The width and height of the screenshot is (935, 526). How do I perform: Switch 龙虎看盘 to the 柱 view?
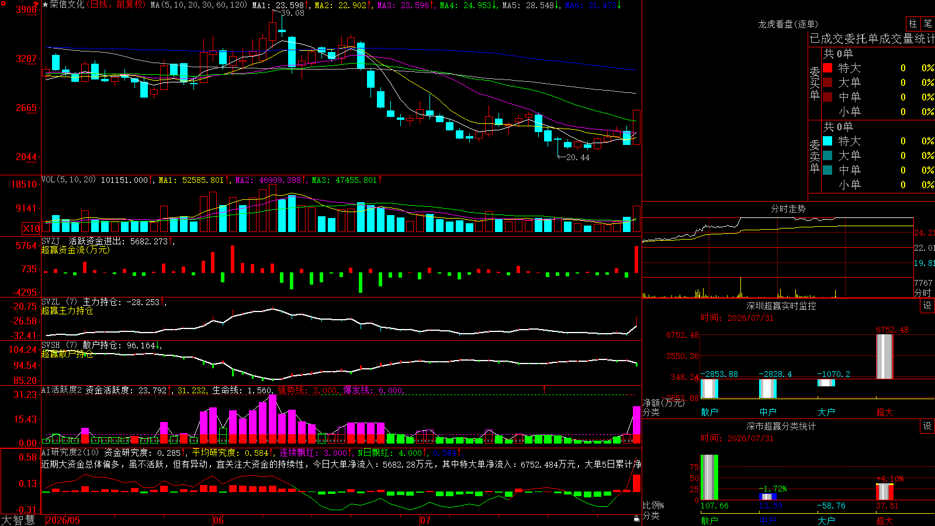pyautogui.click(x=913, y=23)
